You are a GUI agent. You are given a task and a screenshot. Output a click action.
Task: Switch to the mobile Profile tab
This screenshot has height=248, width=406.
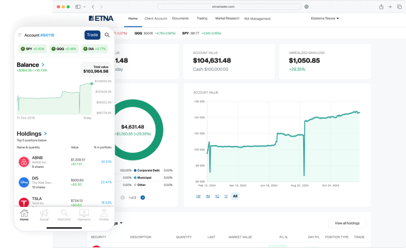104,215
